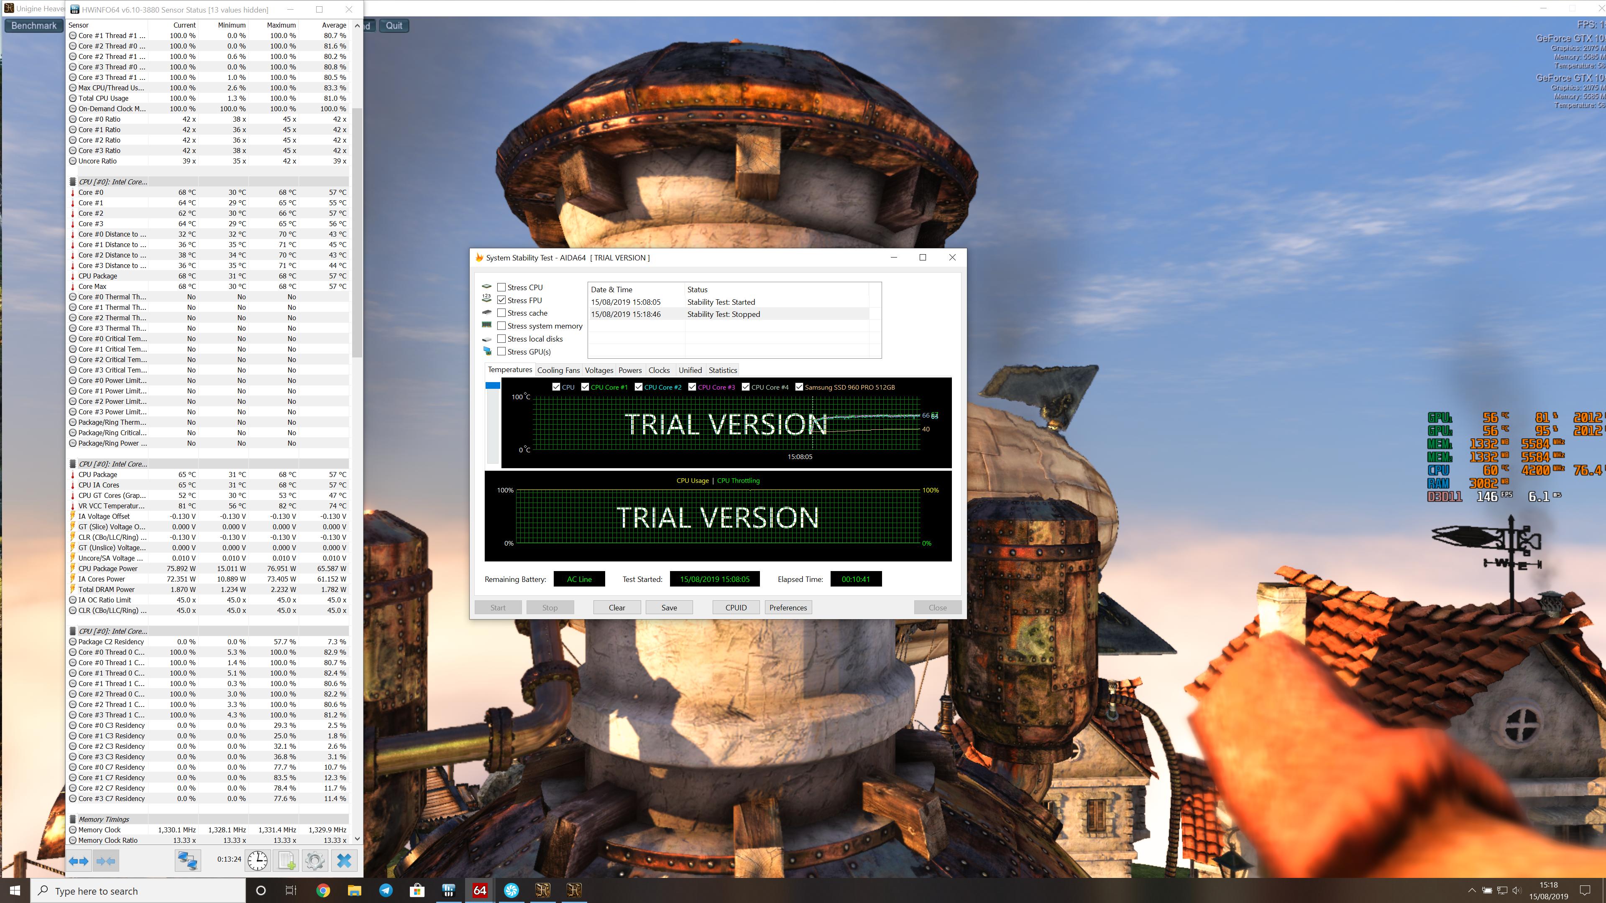Switch to the Cooling Fans tab

click(x=558, y=370)
